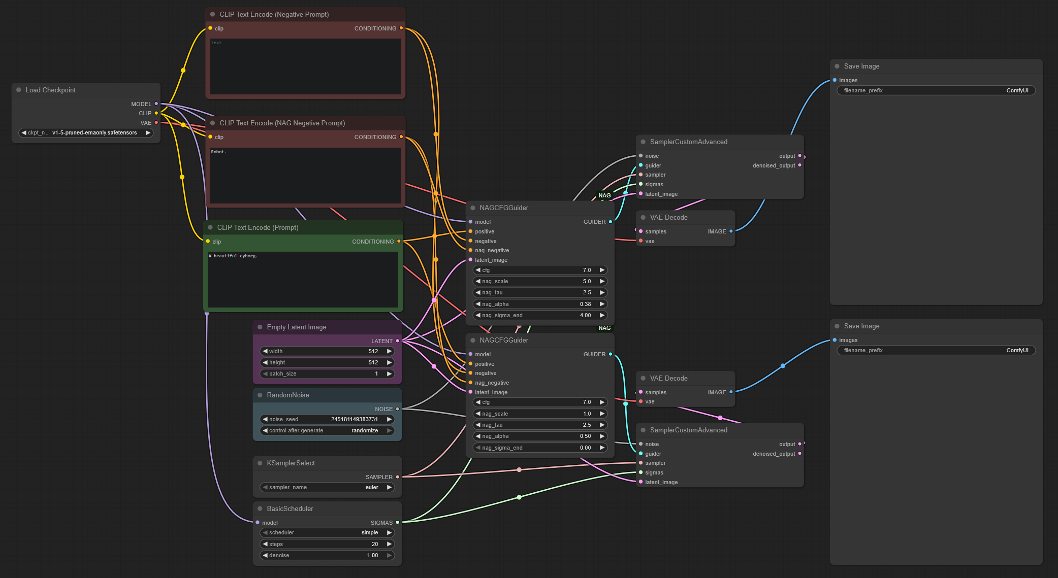Click the upper NAGCFGGuider title bar
Screen dimensions: 1058x578
point(540,208)
